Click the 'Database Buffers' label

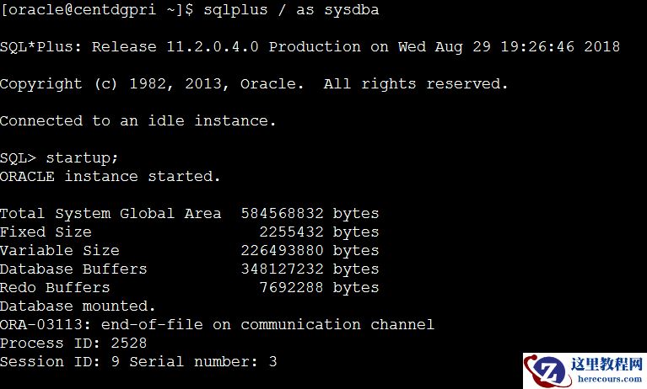coord(73,269)
